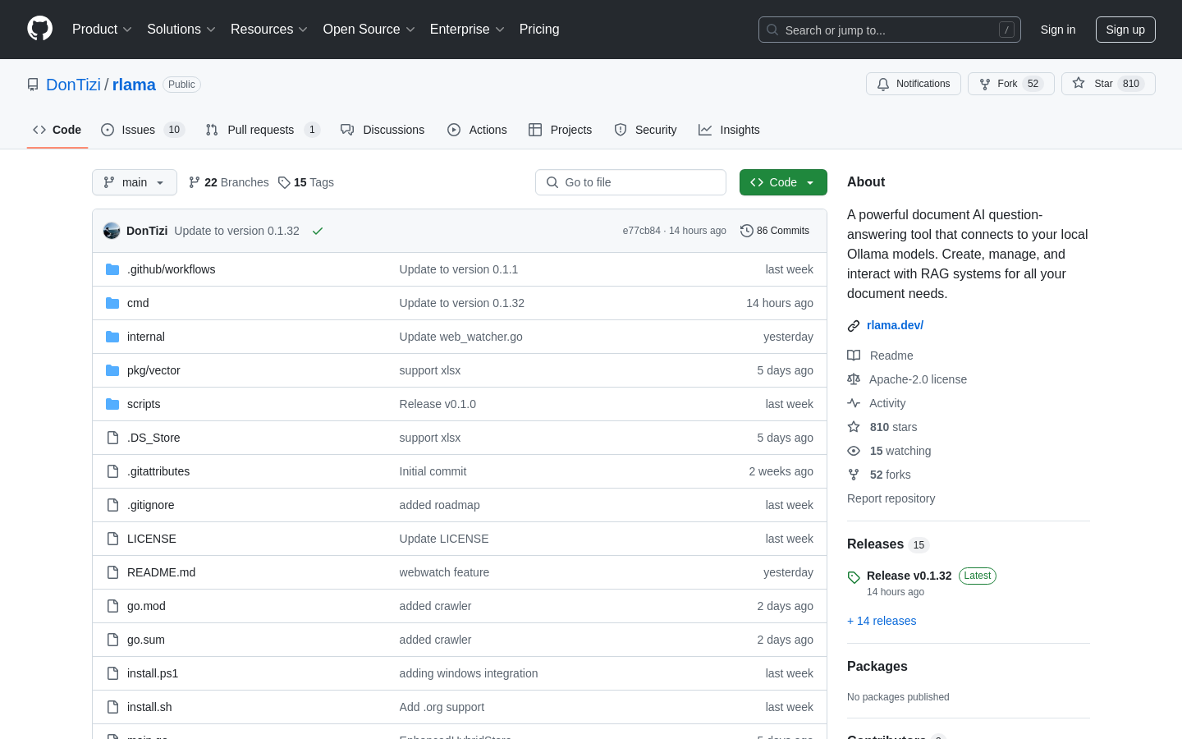Click Report repository link
The height and width of the screenshot is (739, 1182).
point(891,498)
